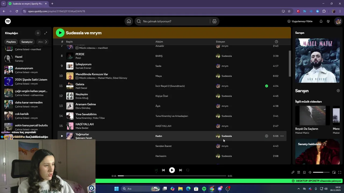The height and width of the screenshot is (193, 344).
Task: Open the Emre Altuğ artist link
Action: [x=82, y=98]
